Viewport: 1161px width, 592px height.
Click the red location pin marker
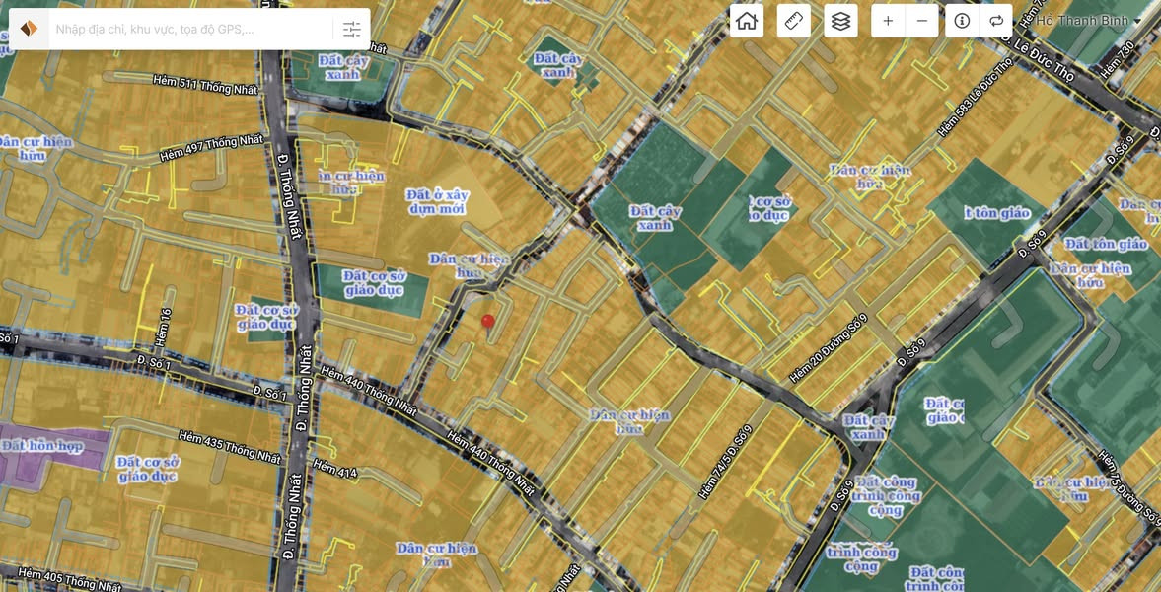point(487,322)
